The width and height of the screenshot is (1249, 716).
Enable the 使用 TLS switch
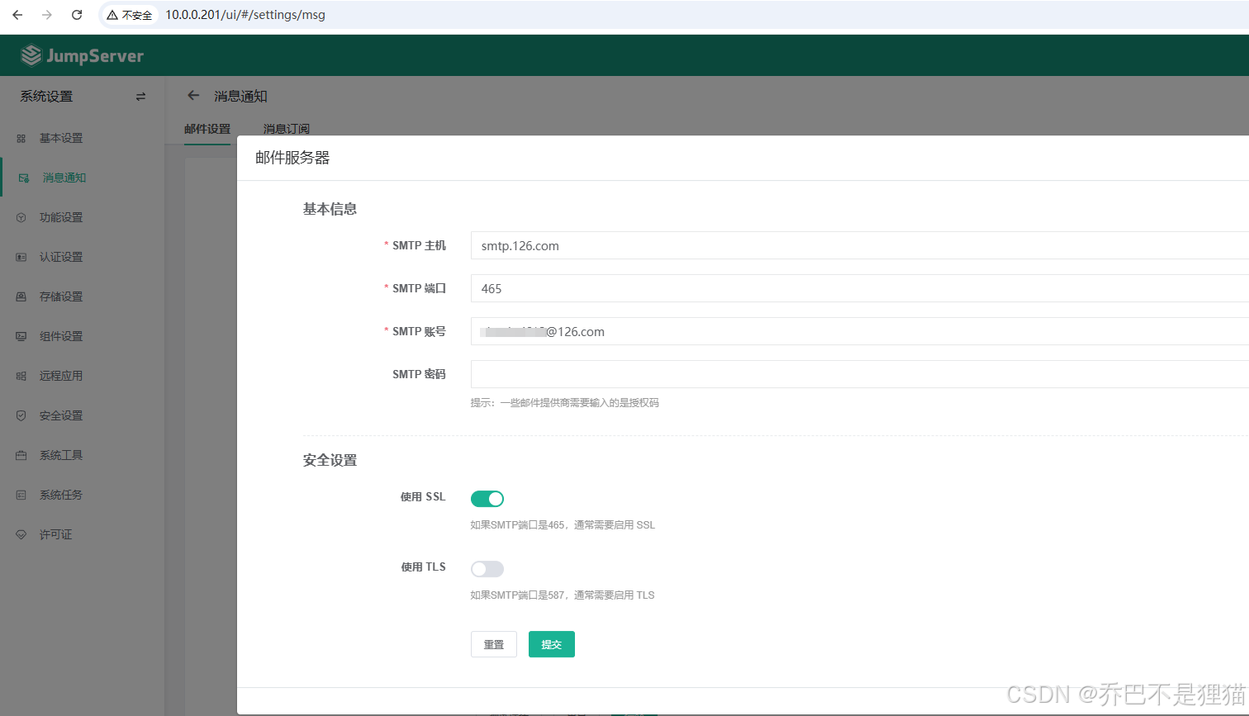point(487,569)
